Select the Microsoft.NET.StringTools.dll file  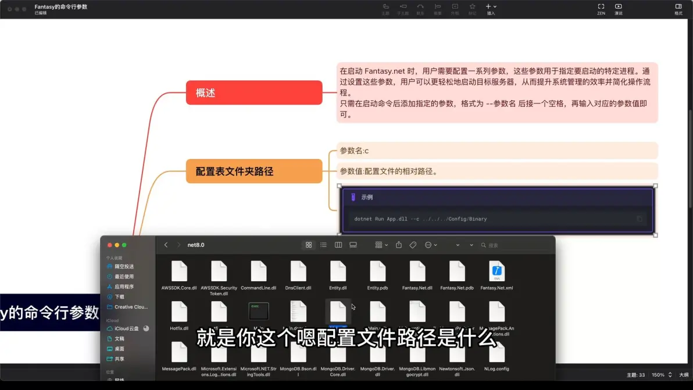pos(259,359)
